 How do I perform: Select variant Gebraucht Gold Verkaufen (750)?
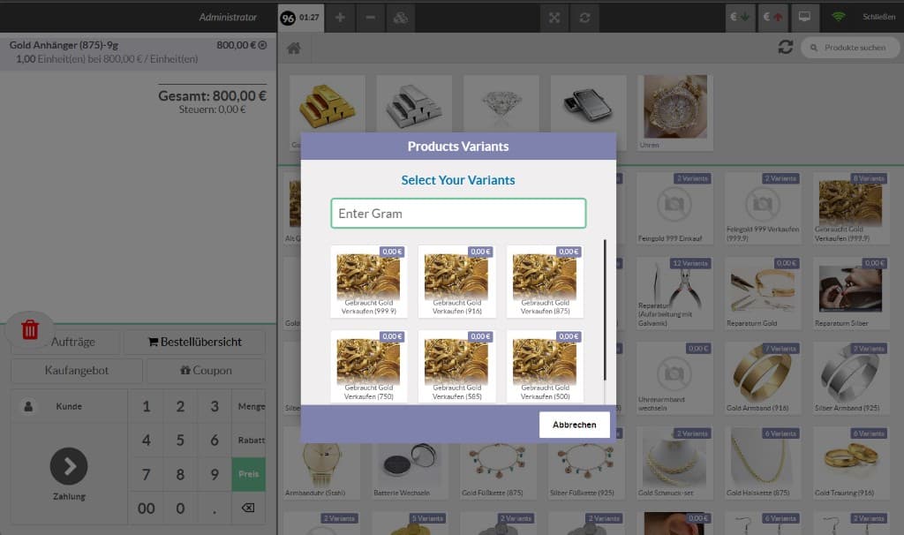[369, 366]
